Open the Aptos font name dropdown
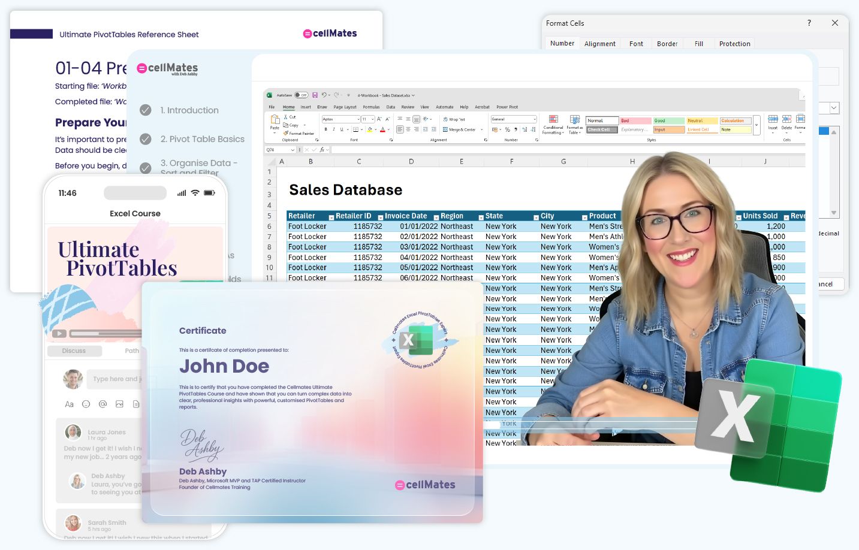This screenshot has height=550, width=859. pyautogui.click(x=358, y=119)
